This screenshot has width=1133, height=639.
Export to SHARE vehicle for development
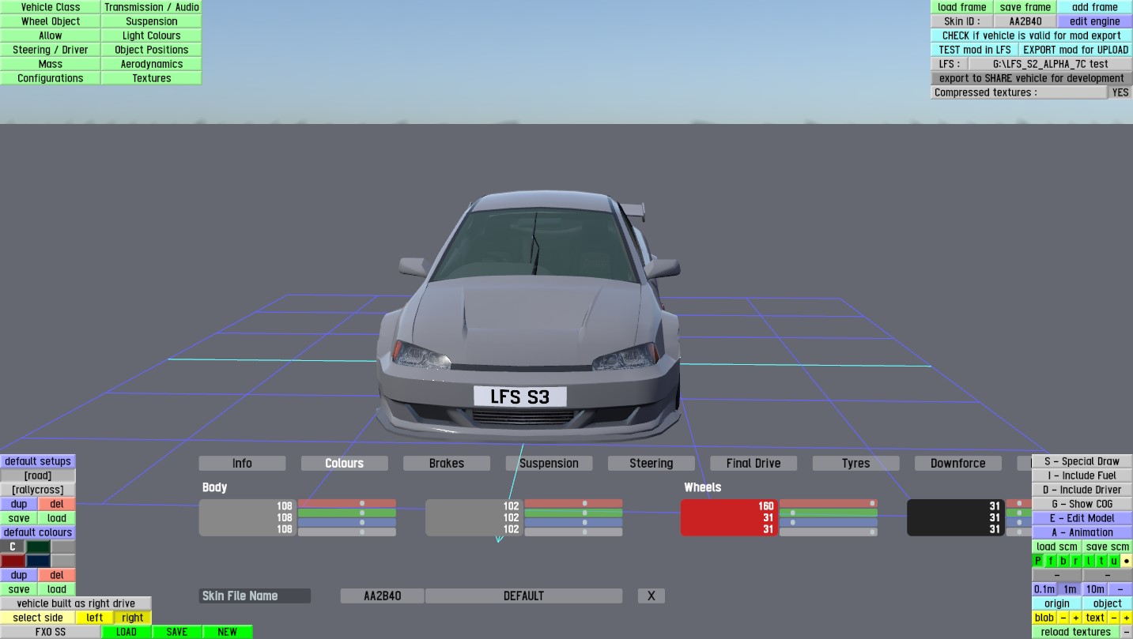tap(1032, 78)
